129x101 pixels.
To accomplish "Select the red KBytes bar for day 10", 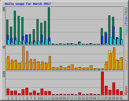I will pos(42,92).
